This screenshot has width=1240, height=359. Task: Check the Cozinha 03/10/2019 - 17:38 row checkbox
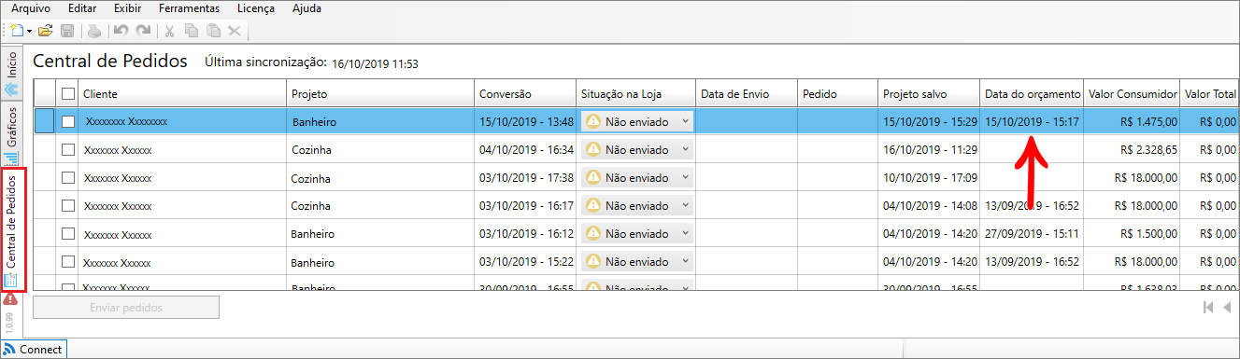[68, 177]
